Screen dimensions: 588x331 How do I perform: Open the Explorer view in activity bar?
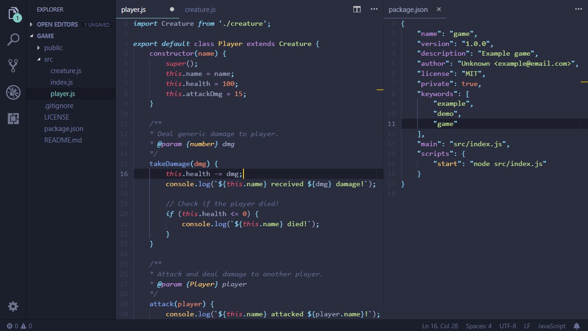(13, 14)
